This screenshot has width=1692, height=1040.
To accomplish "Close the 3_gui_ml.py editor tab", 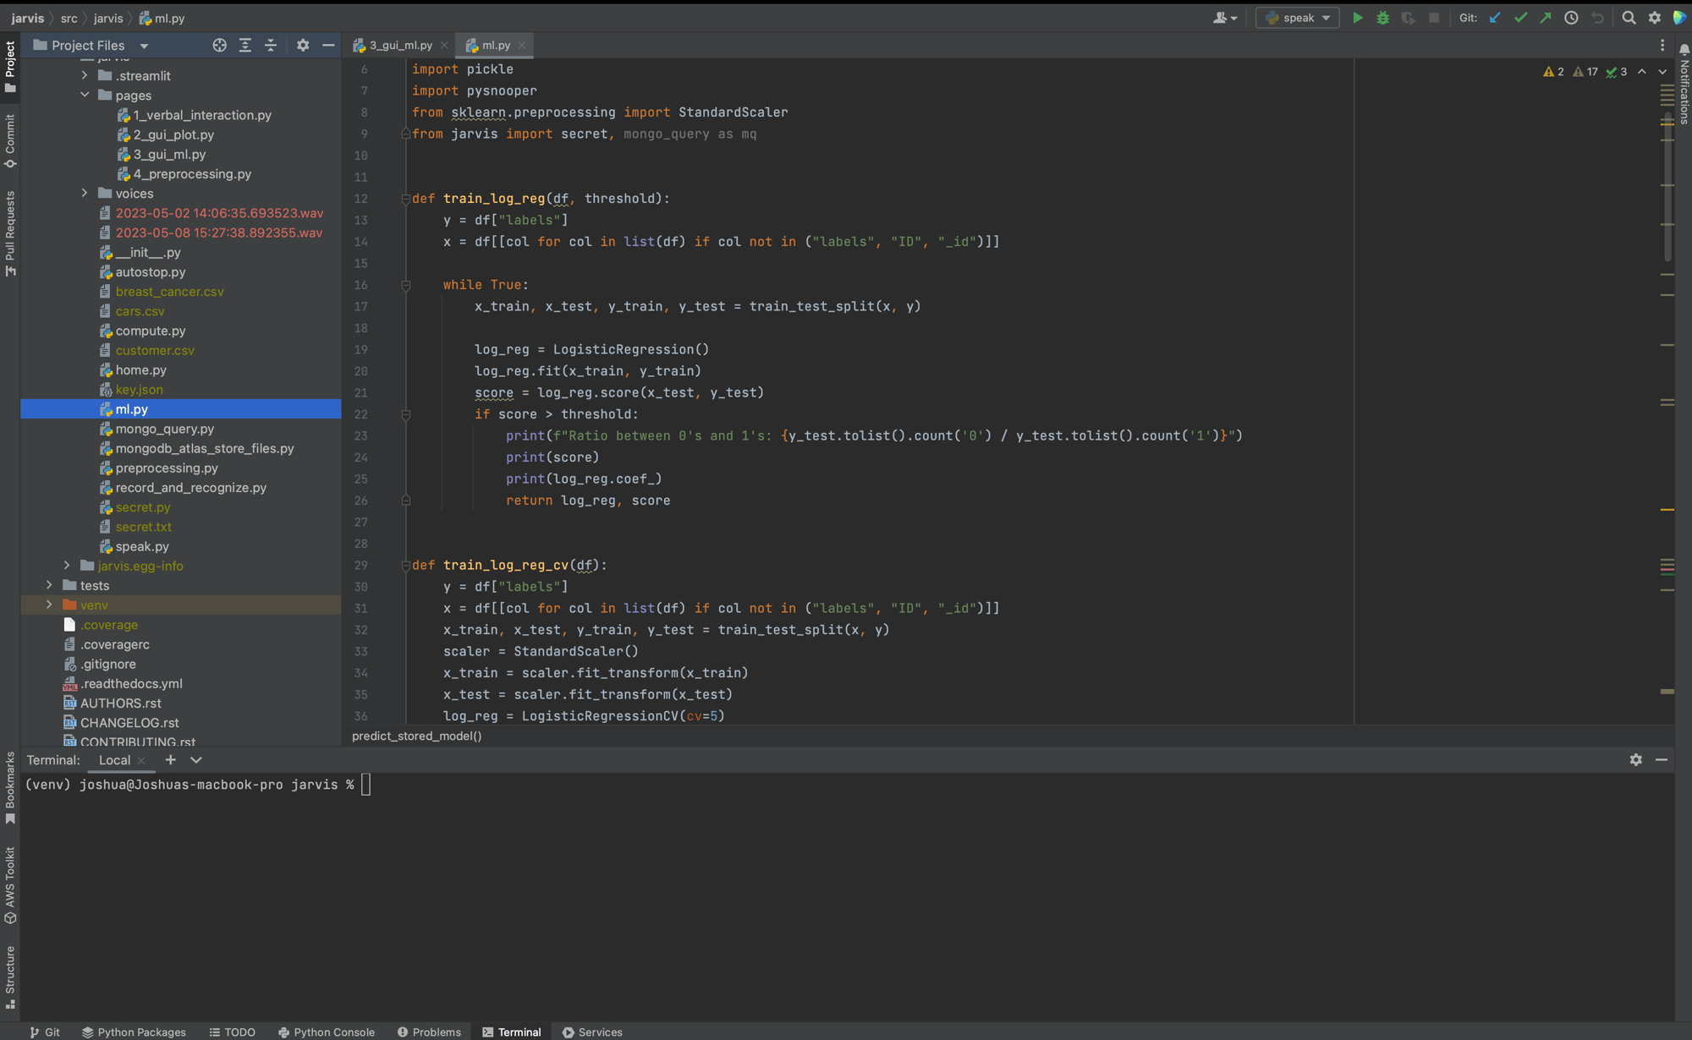I will point(444,46).
